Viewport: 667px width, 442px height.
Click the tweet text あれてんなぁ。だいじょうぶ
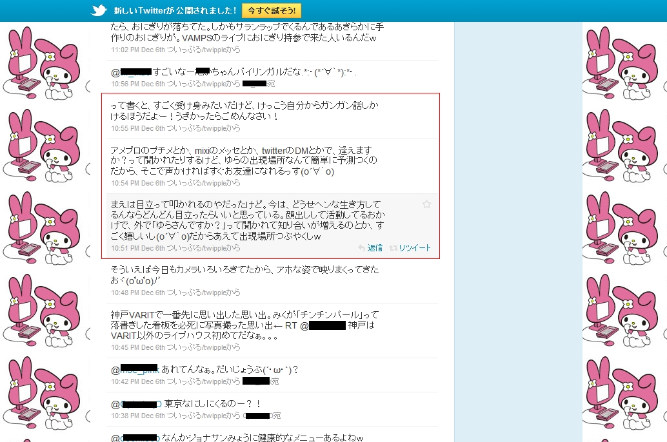[x=230, y=370]
